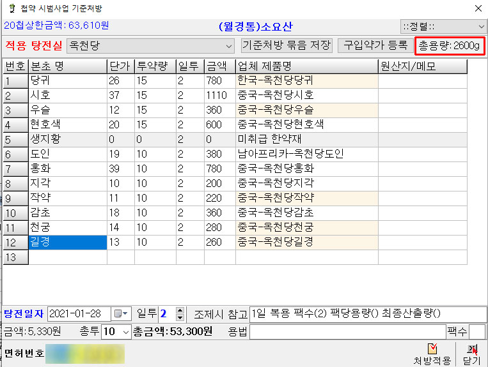Click the 길경 herb name cell
Image resolution: width=488 pixels, height=367 pixels.
[x=67, y=242]
